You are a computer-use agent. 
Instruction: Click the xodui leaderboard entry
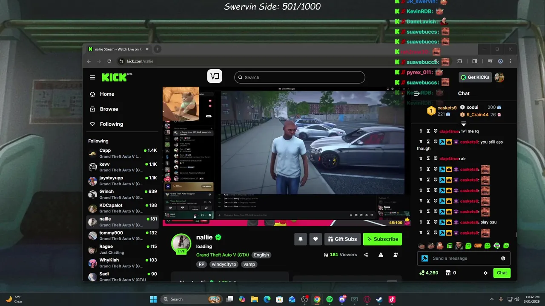(x=480, y=108)
